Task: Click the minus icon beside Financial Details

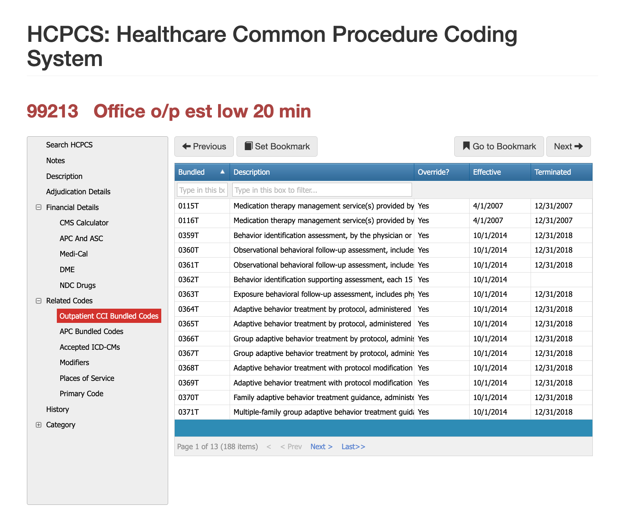Action: click(38, 207)
